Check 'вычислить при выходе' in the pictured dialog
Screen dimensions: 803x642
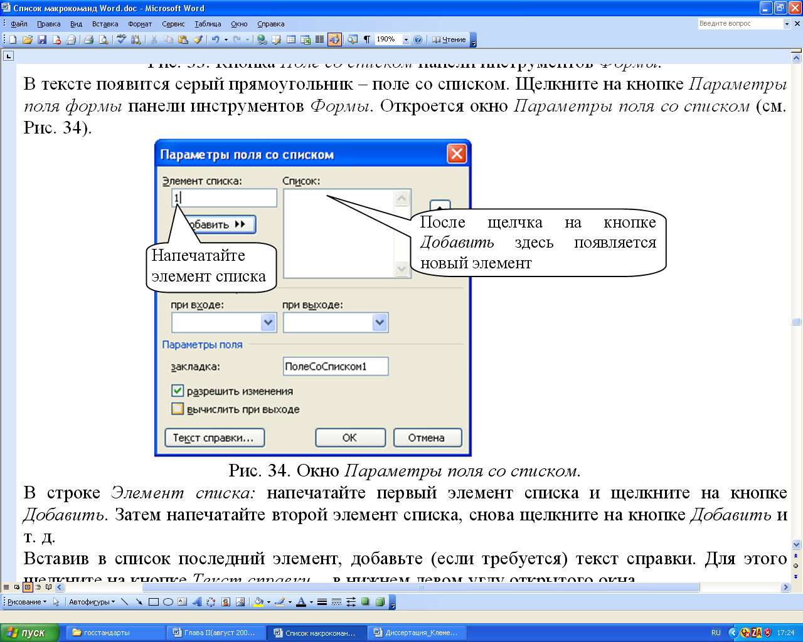(178, 409)
